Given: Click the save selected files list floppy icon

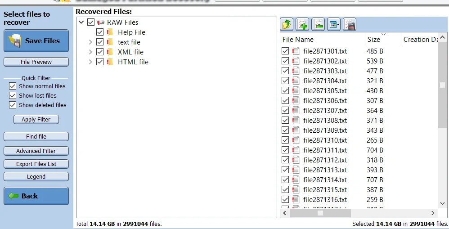Looking at the screenshot, I should coord(350,24).
